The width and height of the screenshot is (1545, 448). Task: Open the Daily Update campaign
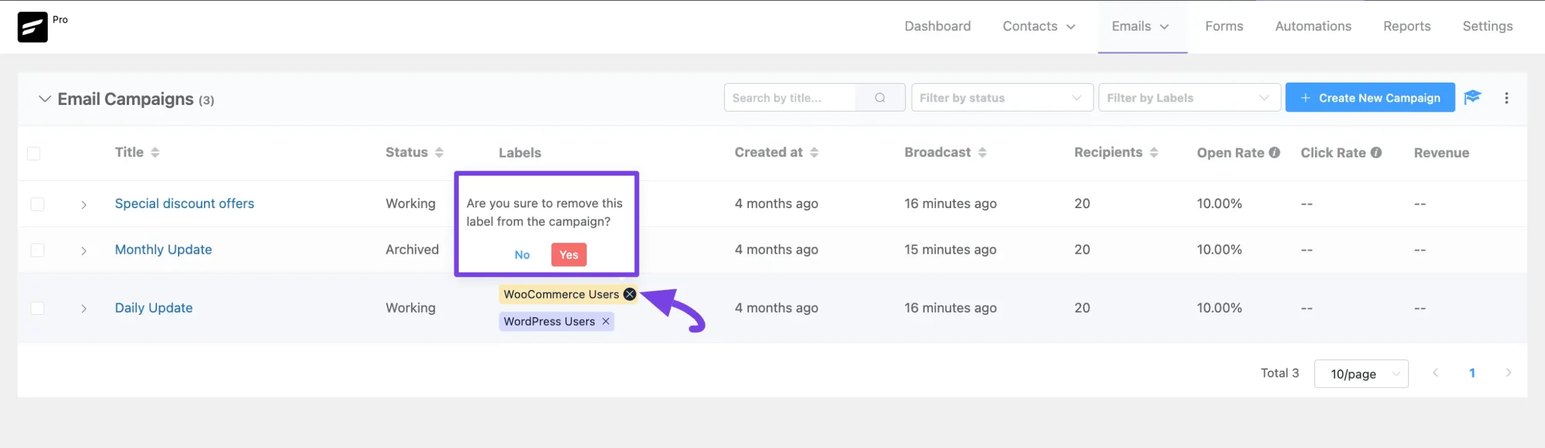pos(153,308)
